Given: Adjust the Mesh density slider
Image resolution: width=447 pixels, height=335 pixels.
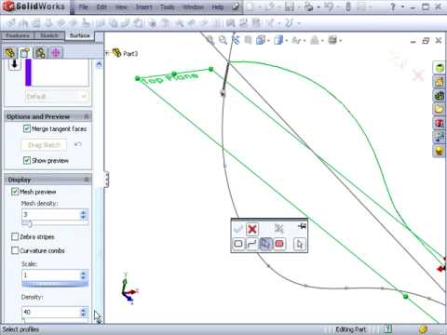Looking at the screenshot, I should pyautogui.click(x=29, y=223).
